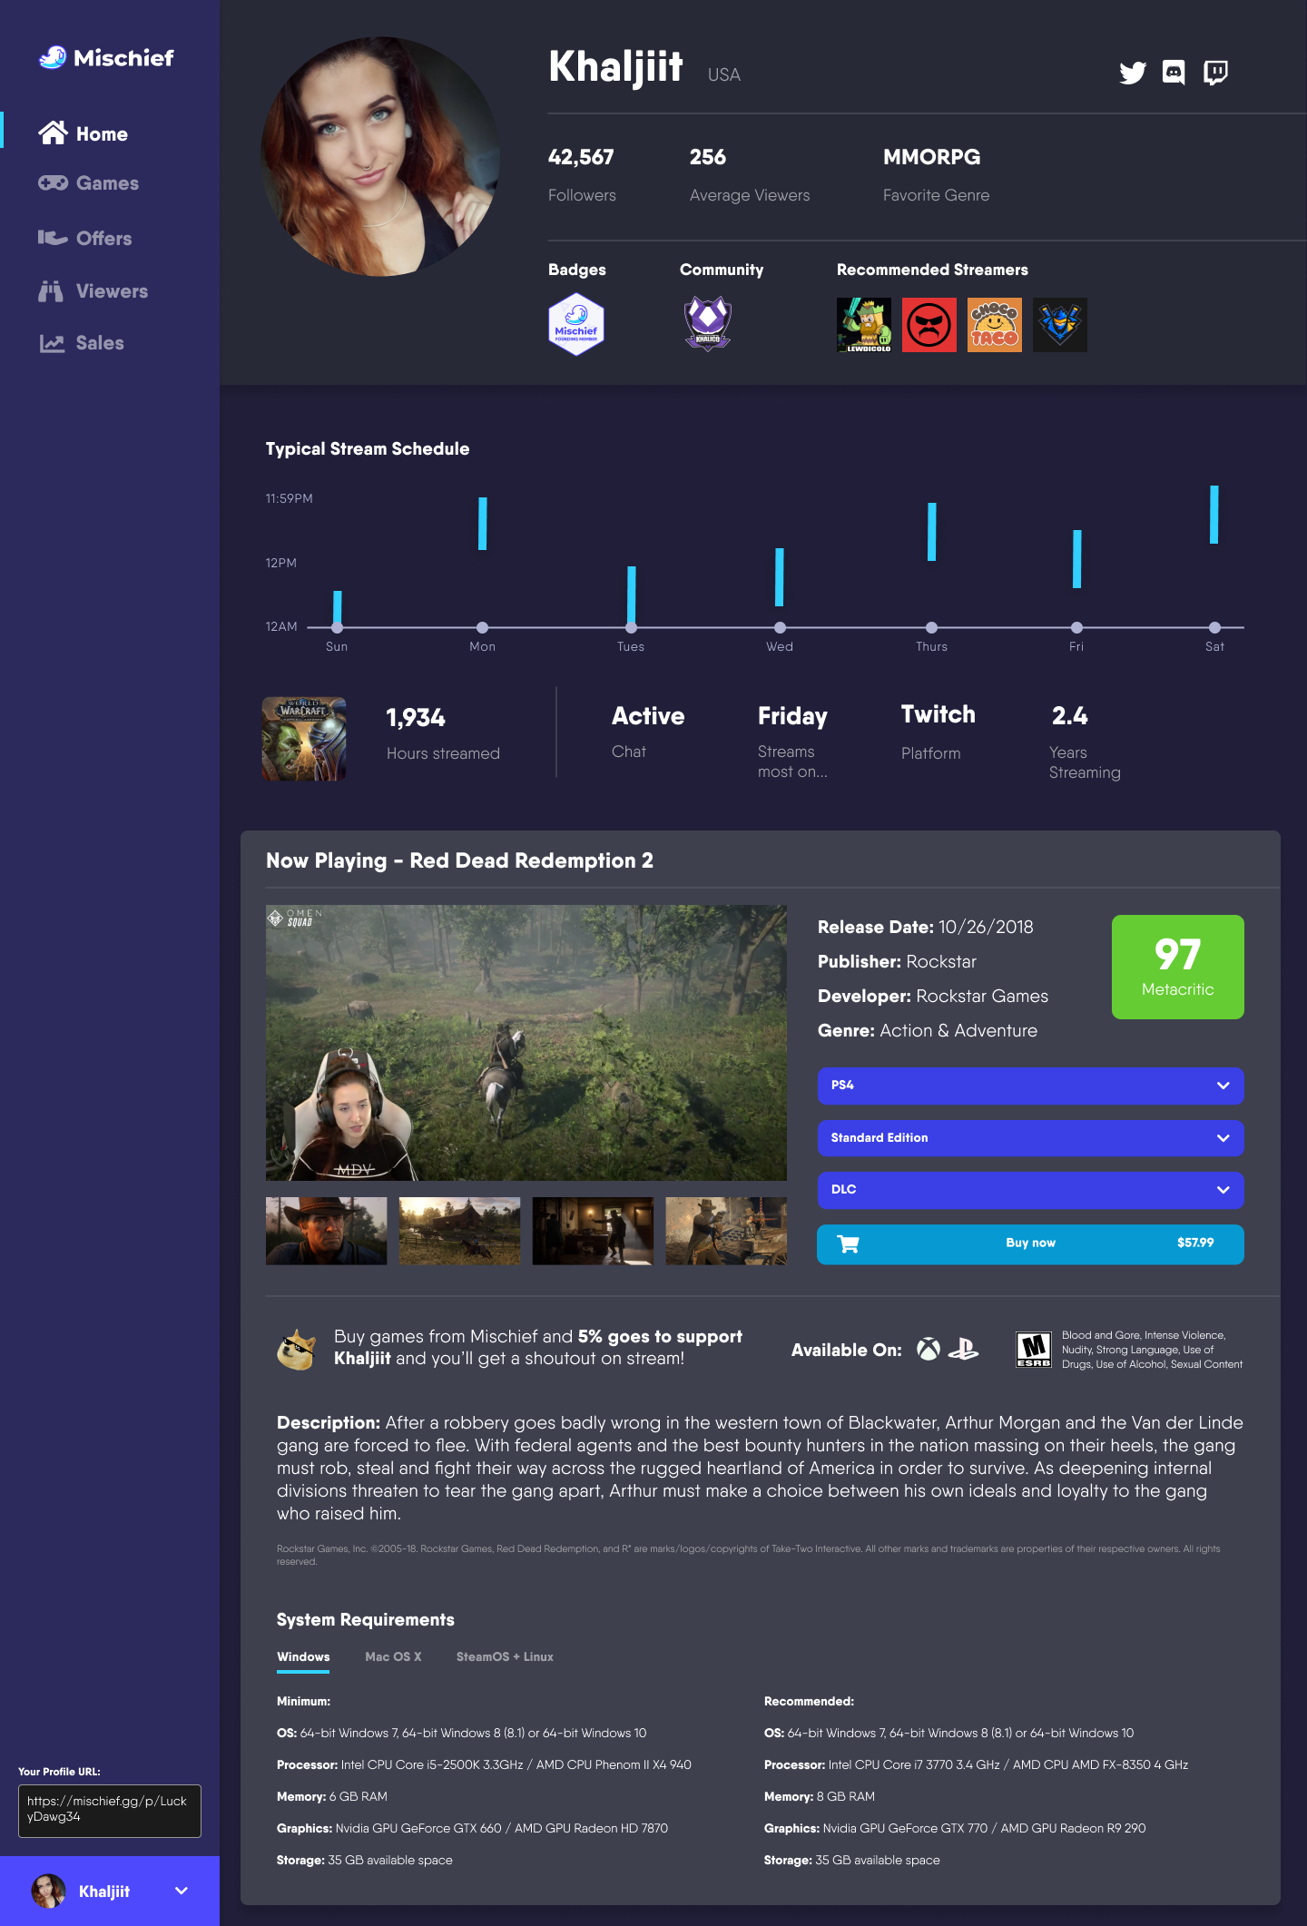This screenshot has height=1926, width=1307.
Task: Click the main Red Dead Redemption stream preview
Action: 526,1043
